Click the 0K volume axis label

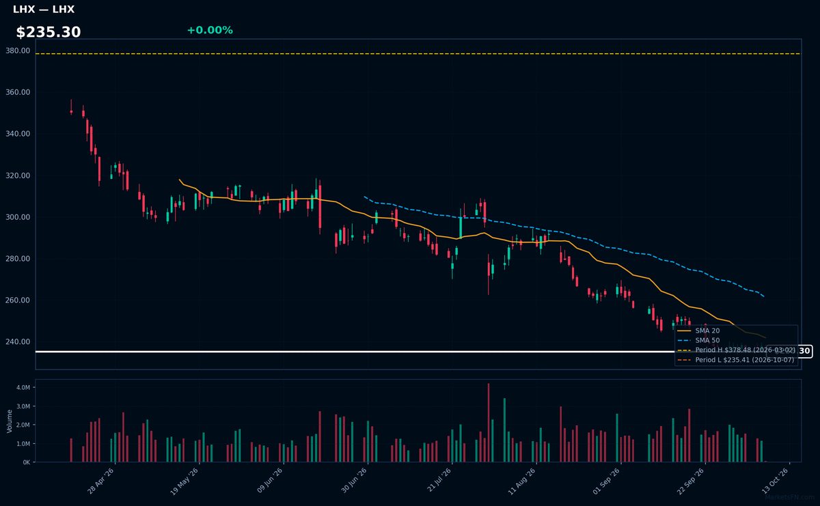[27, 462]
